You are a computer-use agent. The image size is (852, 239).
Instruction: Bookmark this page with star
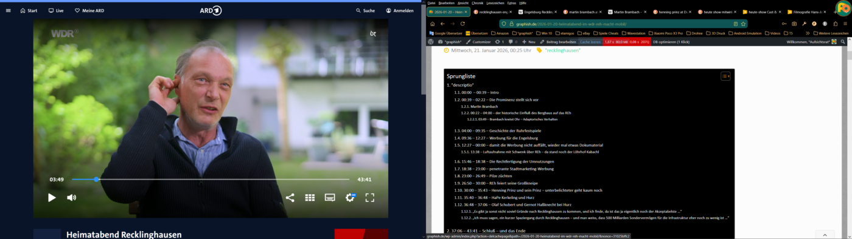point(743,24)
